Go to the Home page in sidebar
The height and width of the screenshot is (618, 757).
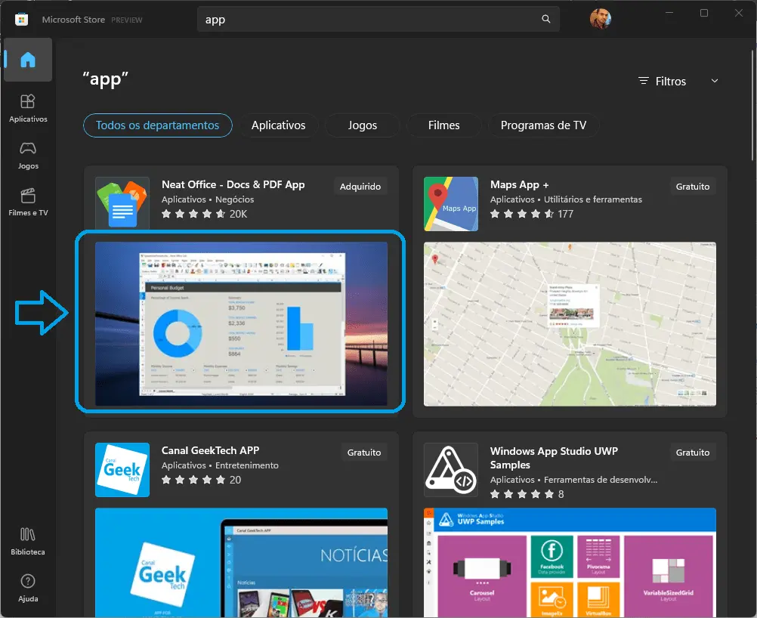coord(28,60)
